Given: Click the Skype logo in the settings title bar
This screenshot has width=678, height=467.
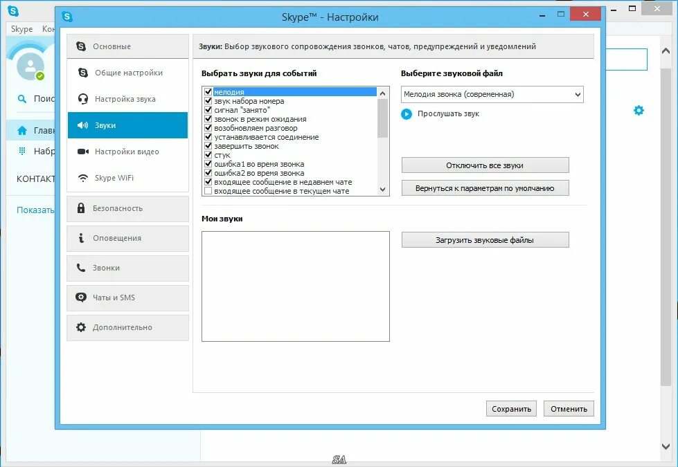Looking at the screenshot, I should pyautogui.click(x=67, y=17).
